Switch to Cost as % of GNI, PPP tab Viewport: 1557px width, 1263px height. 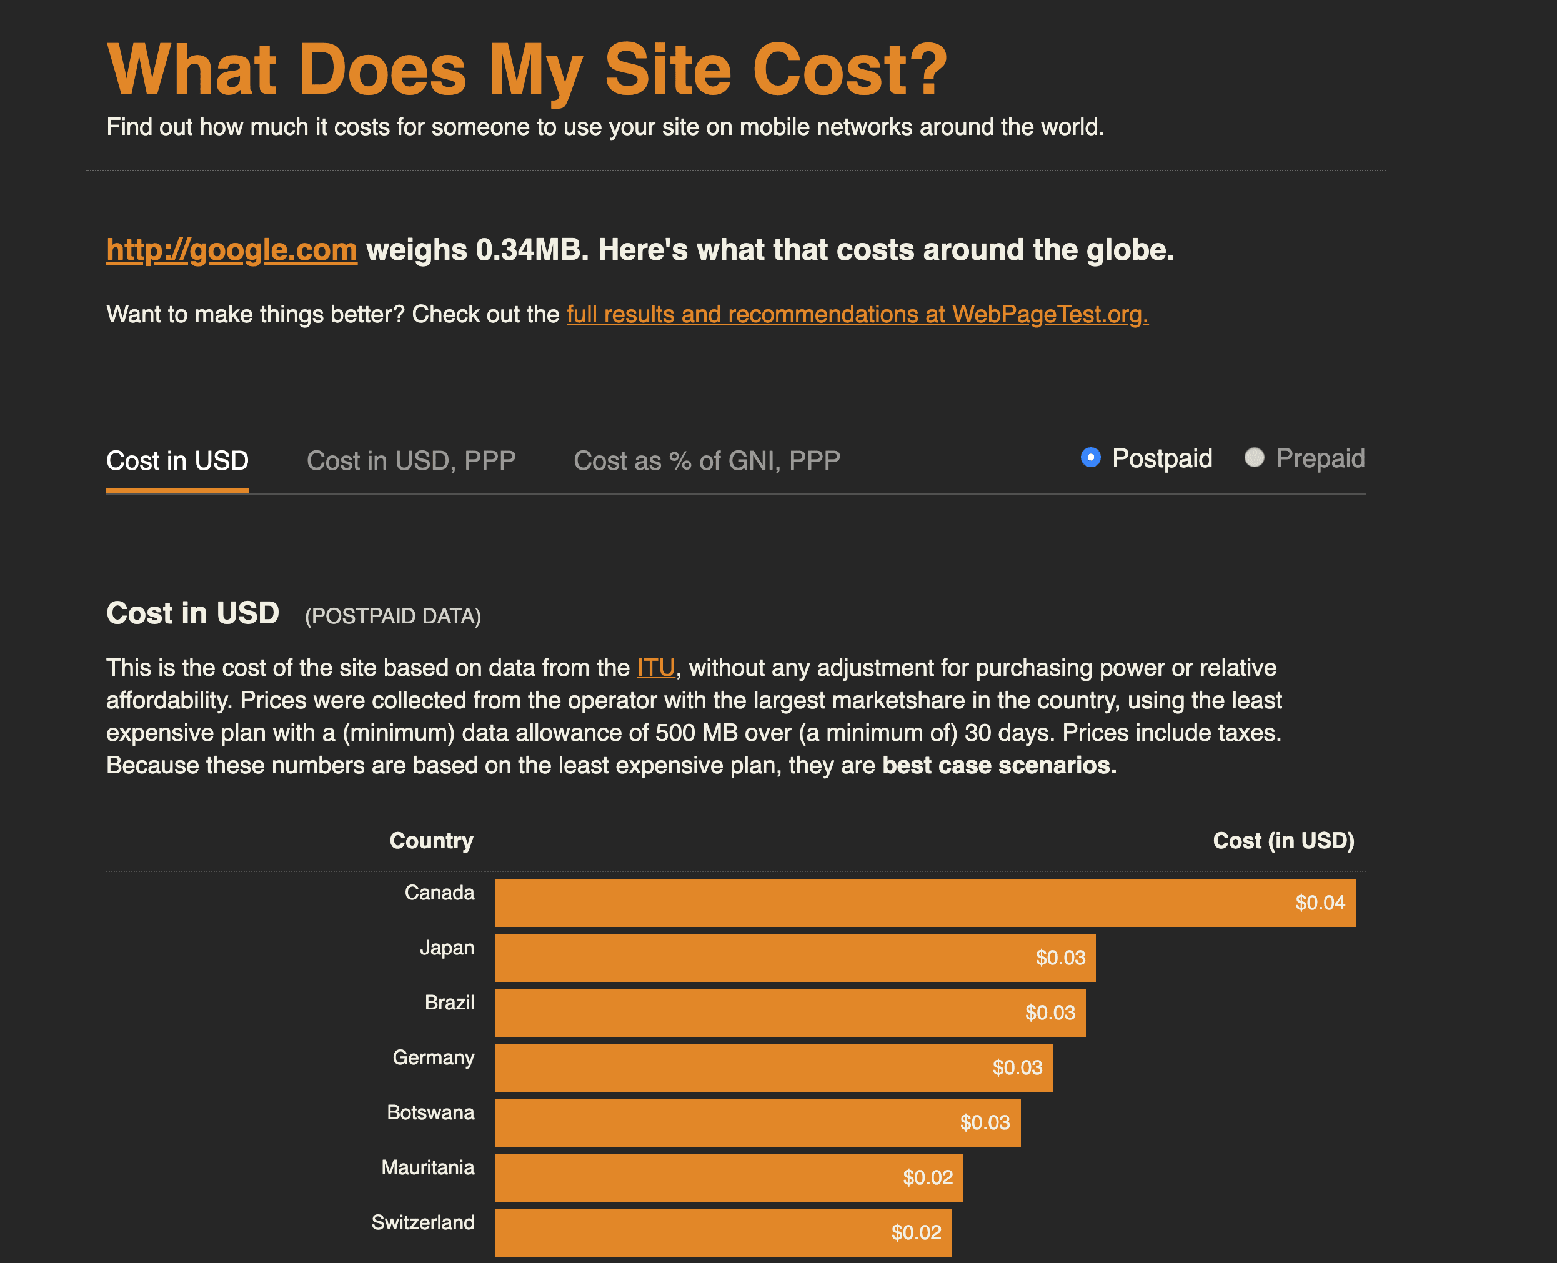click(707, 460)
